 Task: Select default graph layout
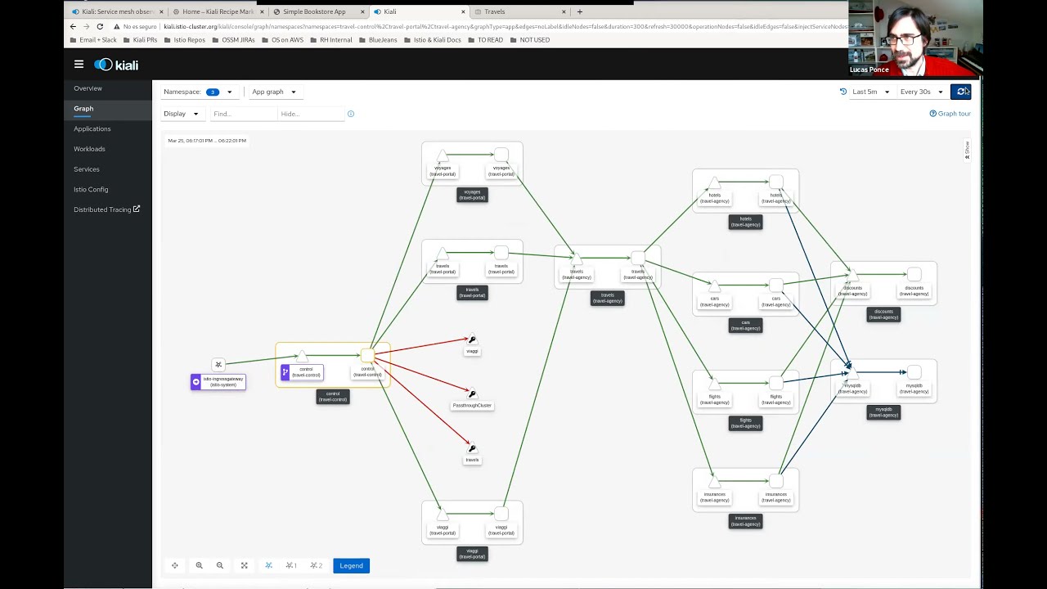coord(268,565)
